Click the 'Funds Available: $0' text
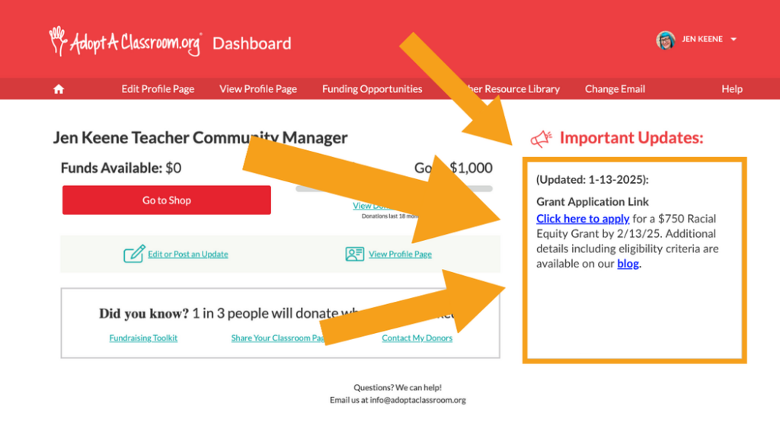Image resolution: width=780 pixels, height=423 pixels. click(x=121, y=168)
